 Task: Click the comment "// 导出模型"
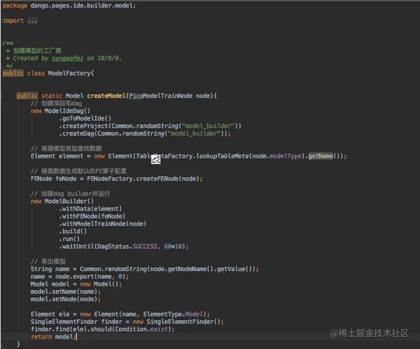pos(48,261)
